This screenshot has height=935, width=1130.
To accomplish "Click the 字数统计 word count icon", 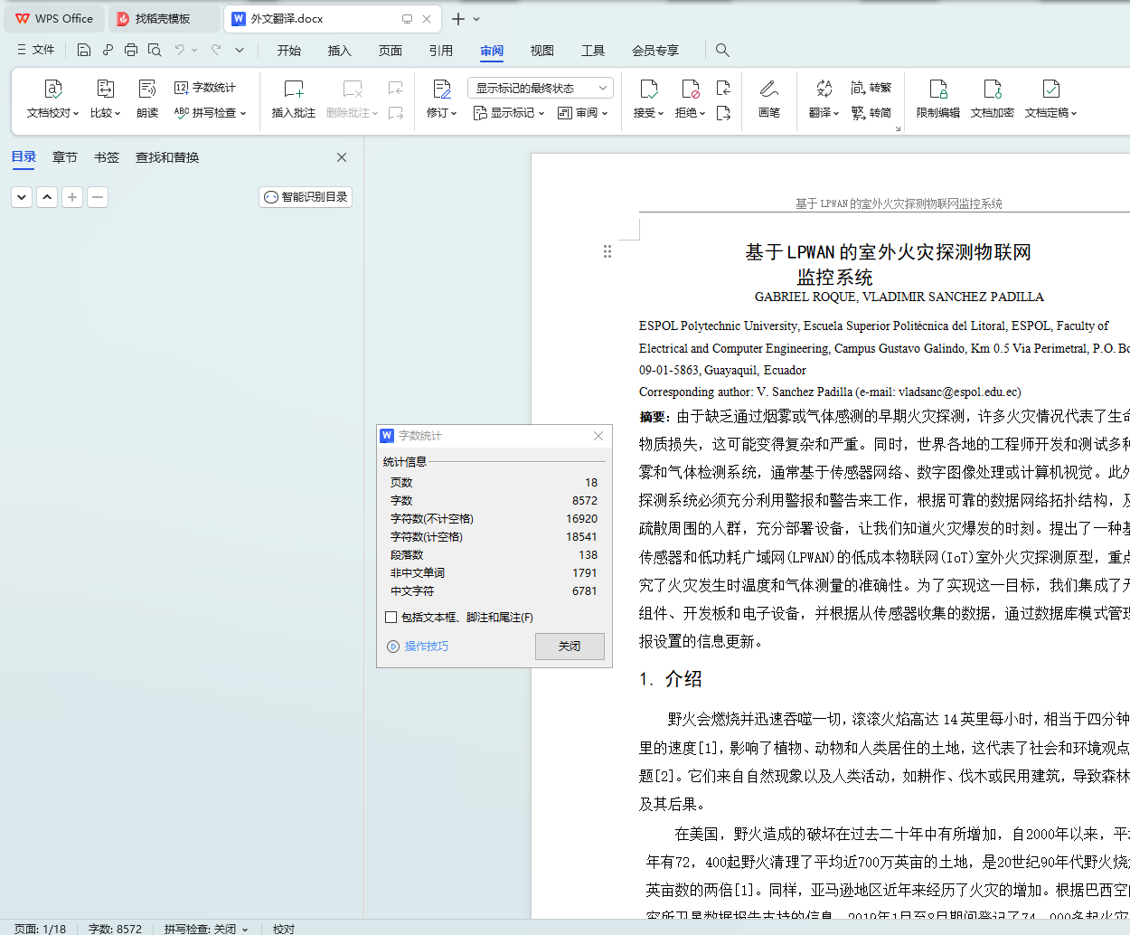I will coord(182,88).
